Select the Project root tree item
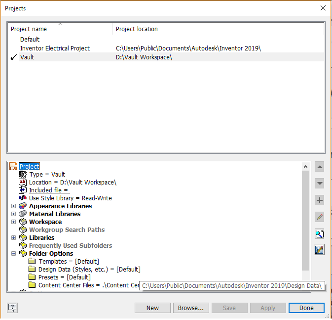 (30, 167)
